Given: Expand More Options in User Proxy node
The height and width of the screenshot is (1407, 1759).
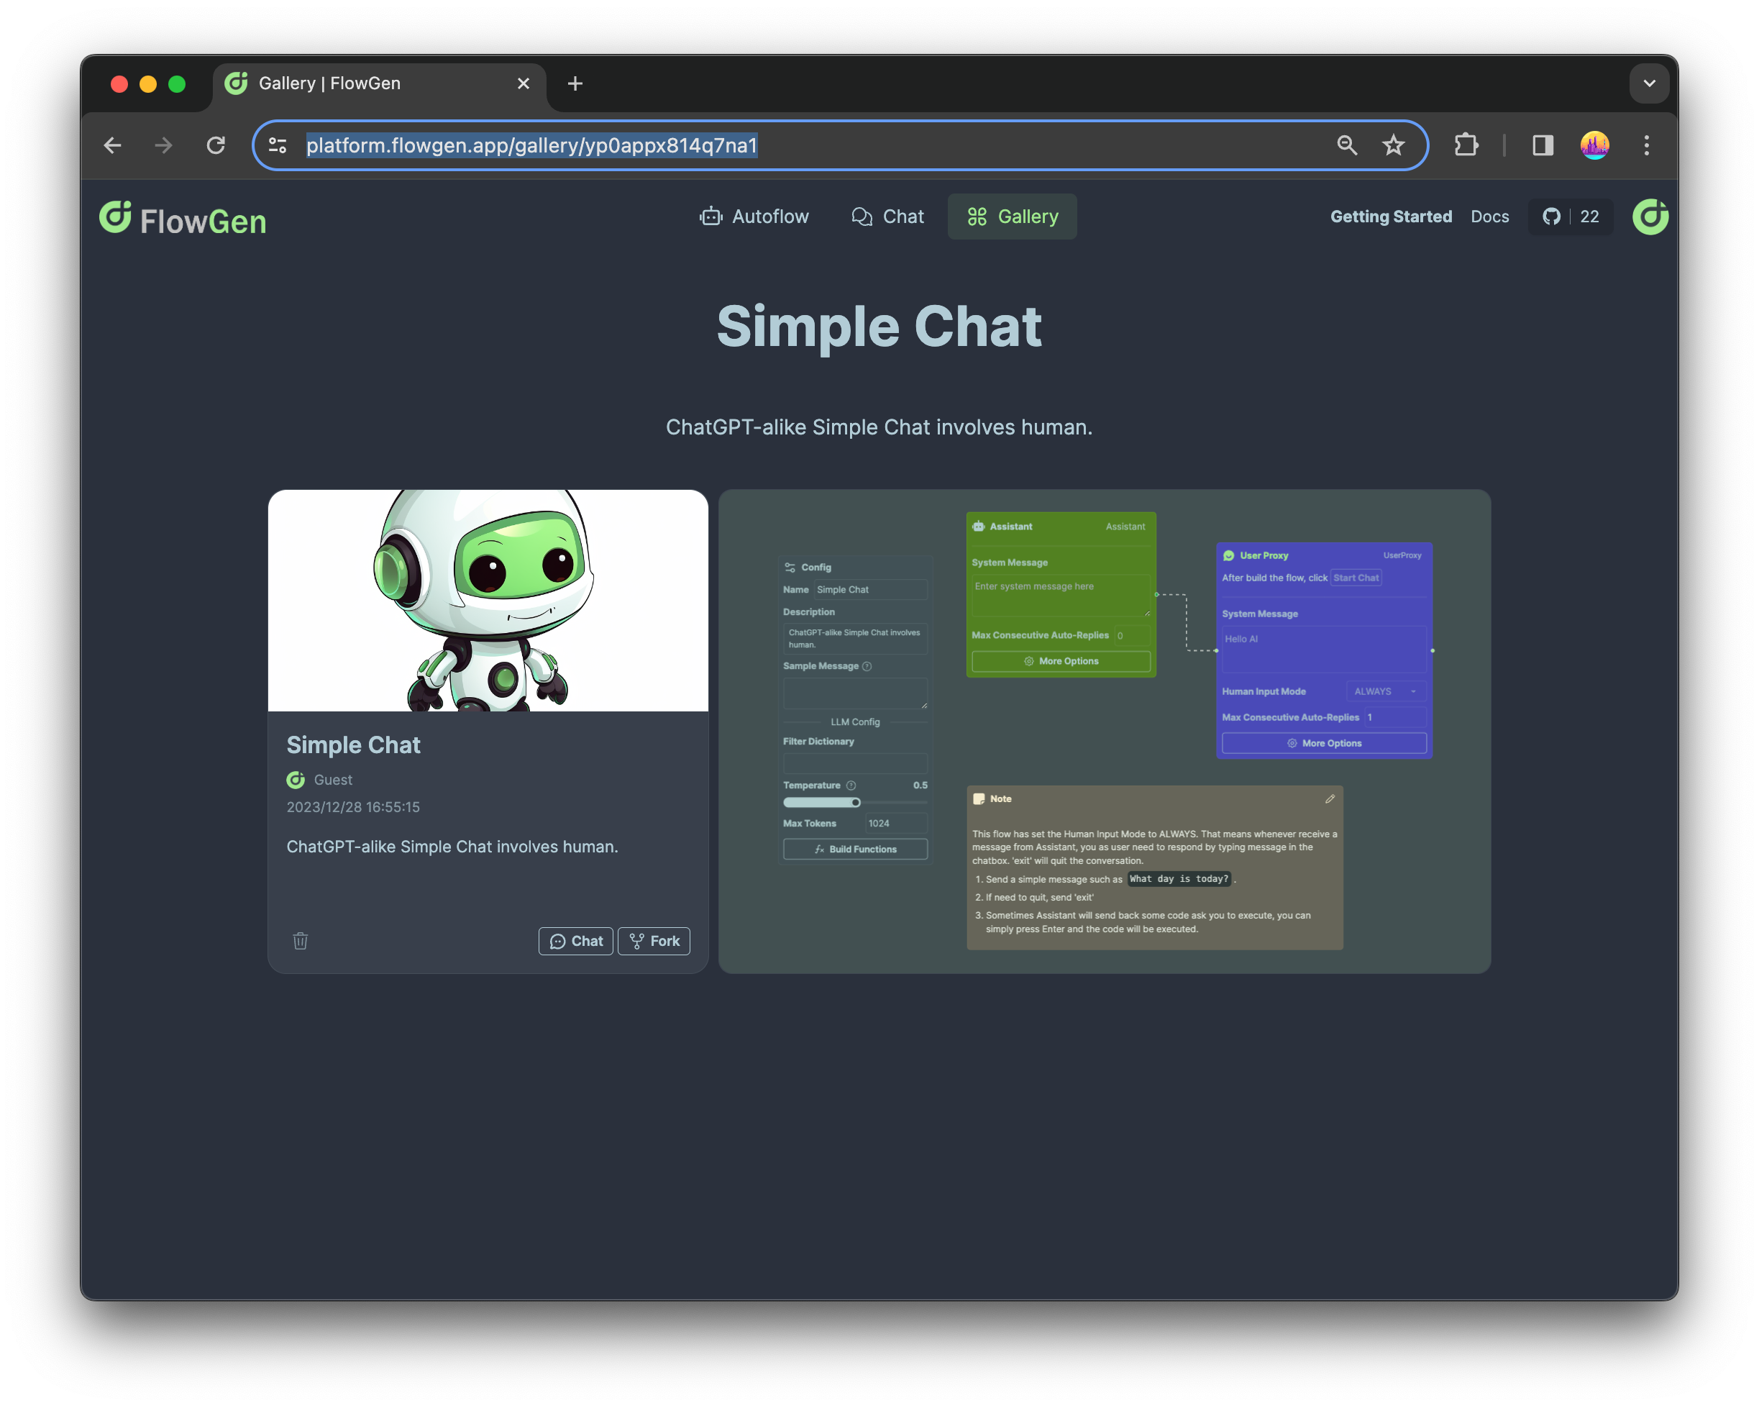Looking at the screenshot, I should pos(1321,742).
